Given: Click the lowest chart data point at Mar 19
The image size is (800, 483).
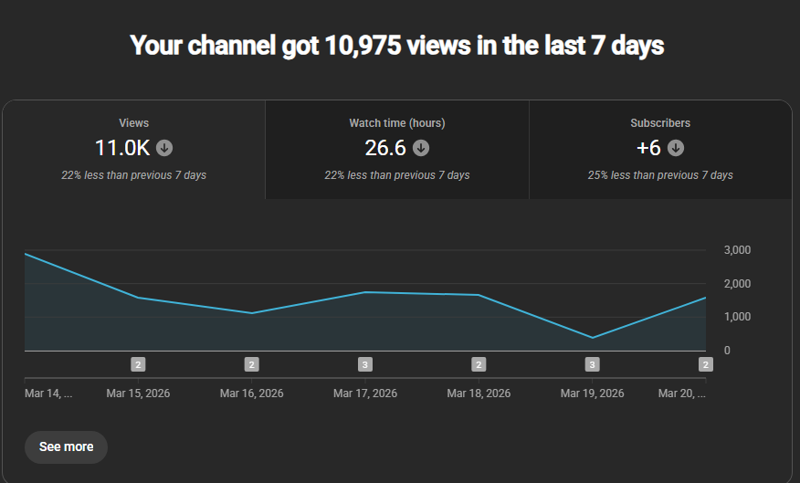Looking at the screenshot, I should tap(592, 338).
